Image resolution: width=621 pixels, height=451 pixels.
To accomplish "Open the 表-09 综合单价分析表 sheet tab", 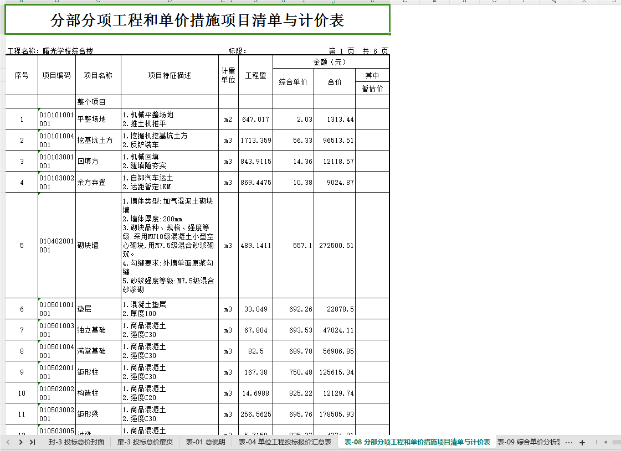I will click(x=528, y=442).
